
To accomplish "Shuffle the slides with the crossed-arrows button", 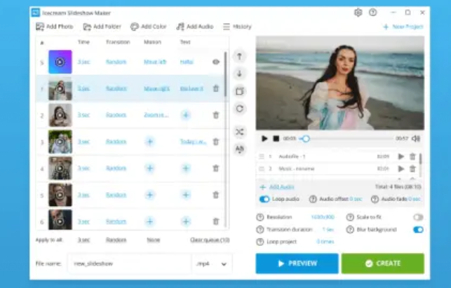I will pyautogui.click(x=239, y=132).
